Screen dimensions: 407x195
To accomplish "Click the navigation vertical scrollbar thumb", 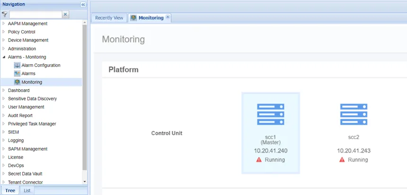I will point(84,97).
